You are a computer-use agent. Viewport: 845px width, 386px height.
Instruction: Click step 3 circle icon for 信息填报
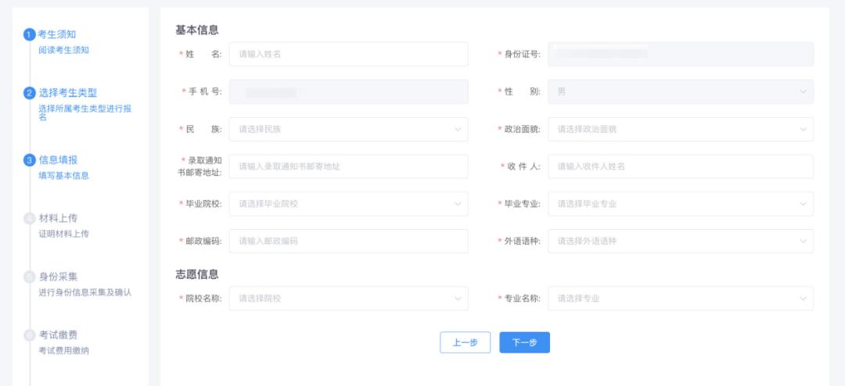tap(29, 160)
